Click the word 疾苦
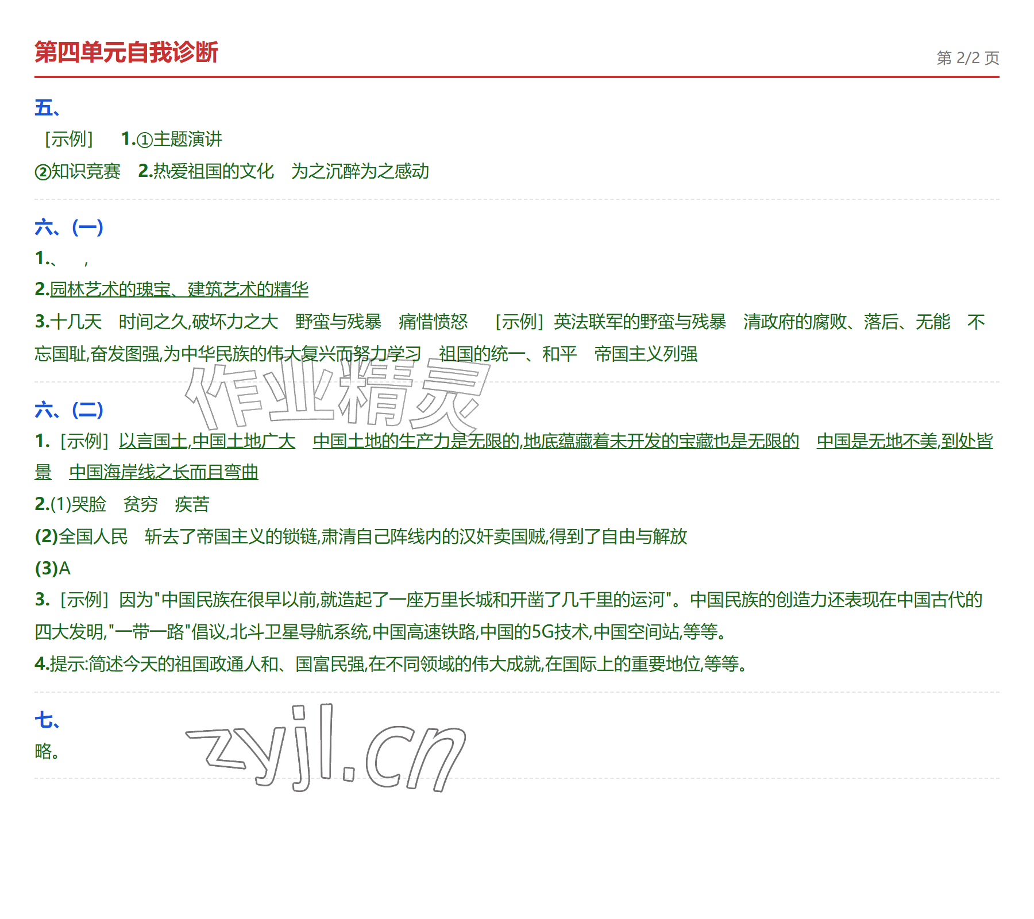Image resolution: width=1034 pixels, height=919 pixels. pos(192,504)
